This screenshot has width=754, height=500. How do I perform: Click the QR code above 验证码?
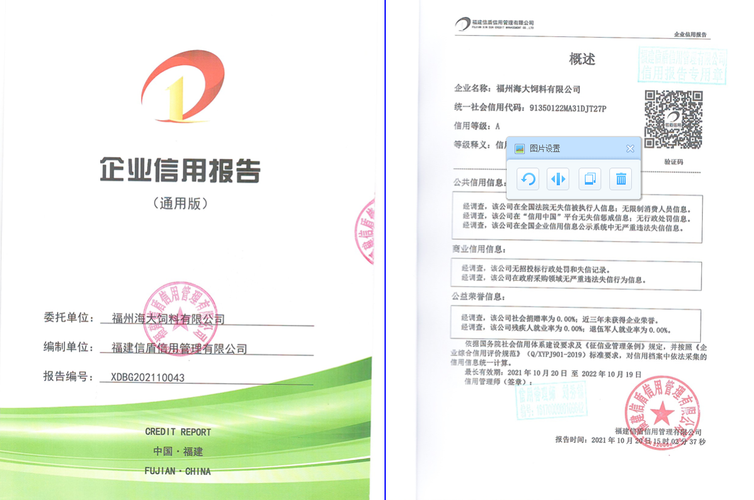pos(673,120)
